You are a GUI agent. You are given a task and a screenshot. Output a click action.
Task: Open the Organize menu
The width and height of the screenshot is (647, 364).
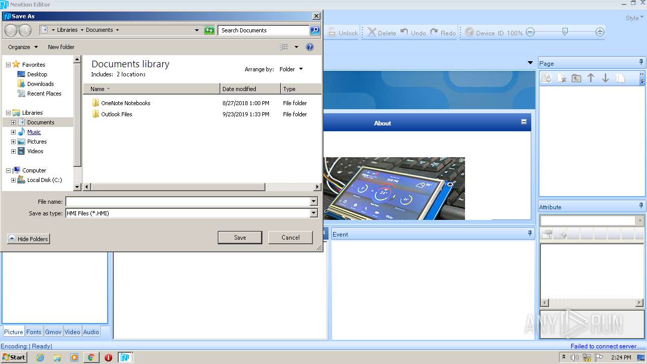[23, 47]
